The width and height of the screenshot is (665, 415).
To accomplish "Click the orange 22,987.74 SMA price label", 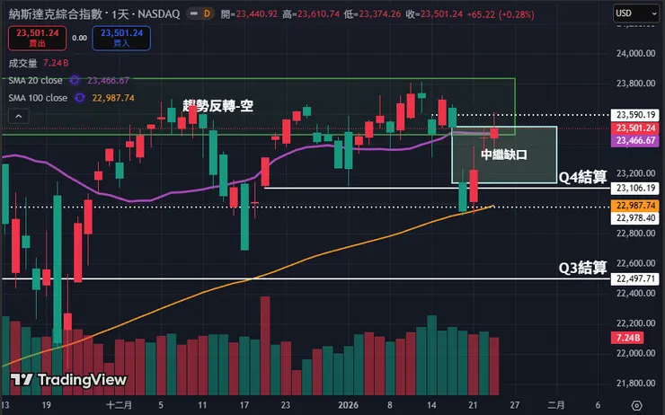I will [x=634, y=206].
